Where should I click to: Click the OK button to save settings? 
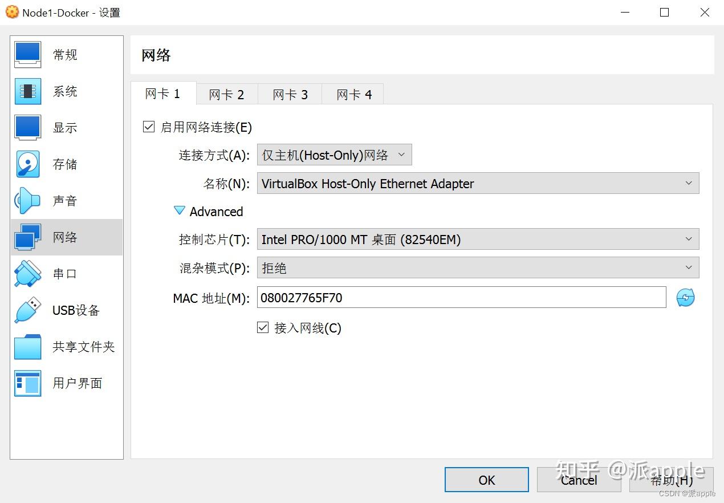tap(486, 480)
